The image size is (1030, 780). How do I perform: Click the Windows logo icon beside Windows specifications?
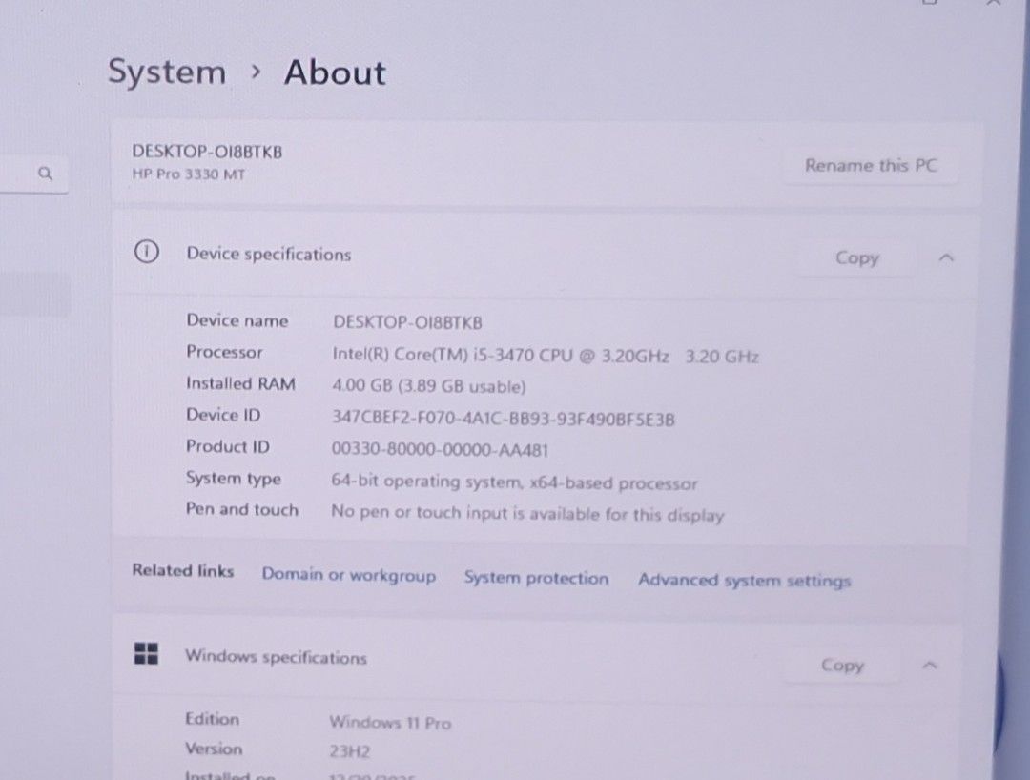[x=146, y=654]
